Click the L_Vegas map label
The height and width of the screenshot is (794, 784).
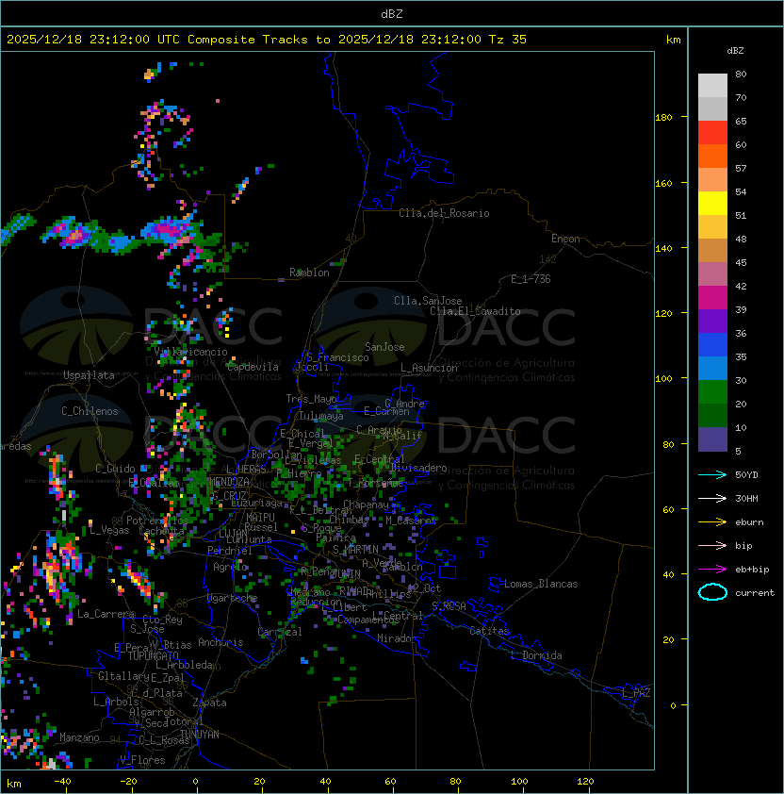pos(109,530)
